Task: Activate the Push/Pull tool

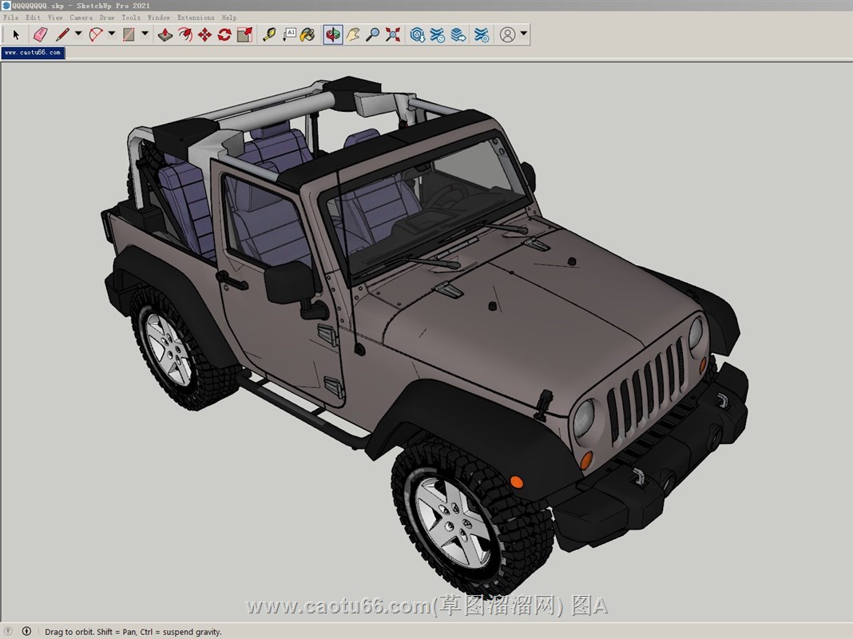Action: [165, 34]
